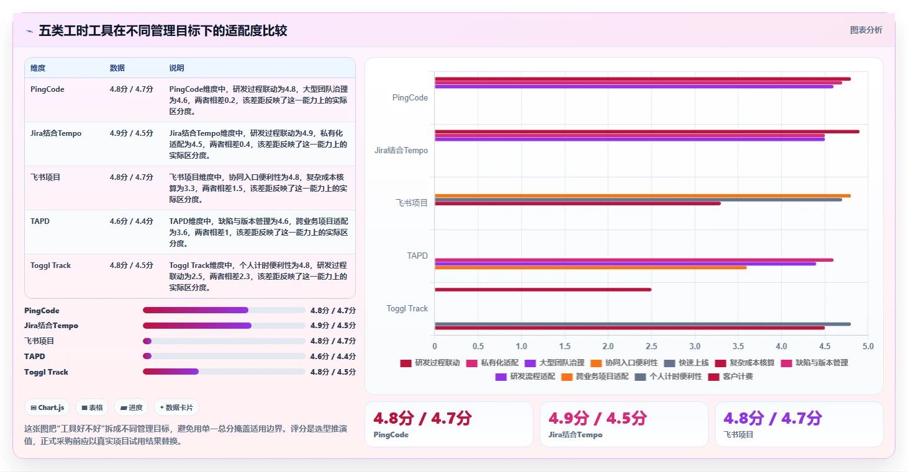This screenshot has height=472, width=908.
Task: Click the TAPD y-axis label in chart
Action: [x=417, y=256]
